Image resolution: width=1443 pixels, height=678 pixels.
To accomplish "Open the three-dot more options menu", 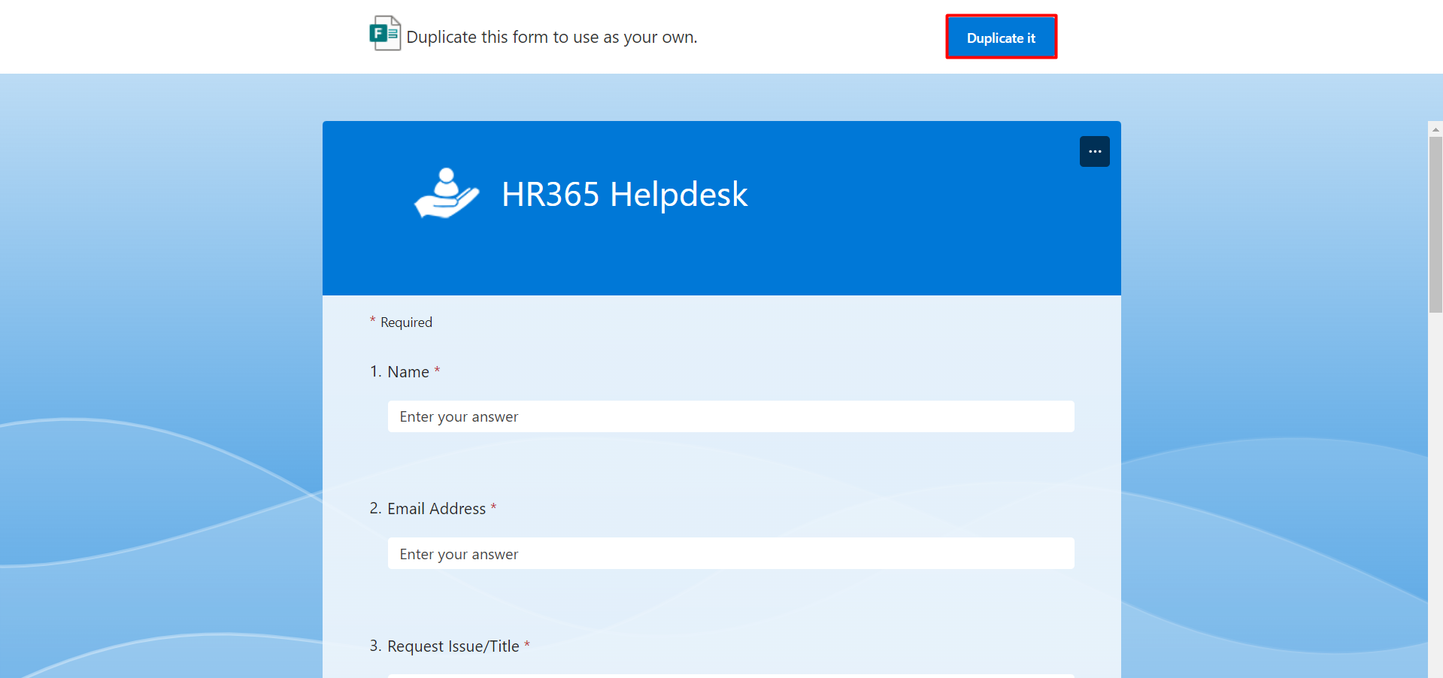I will 1094,151.
